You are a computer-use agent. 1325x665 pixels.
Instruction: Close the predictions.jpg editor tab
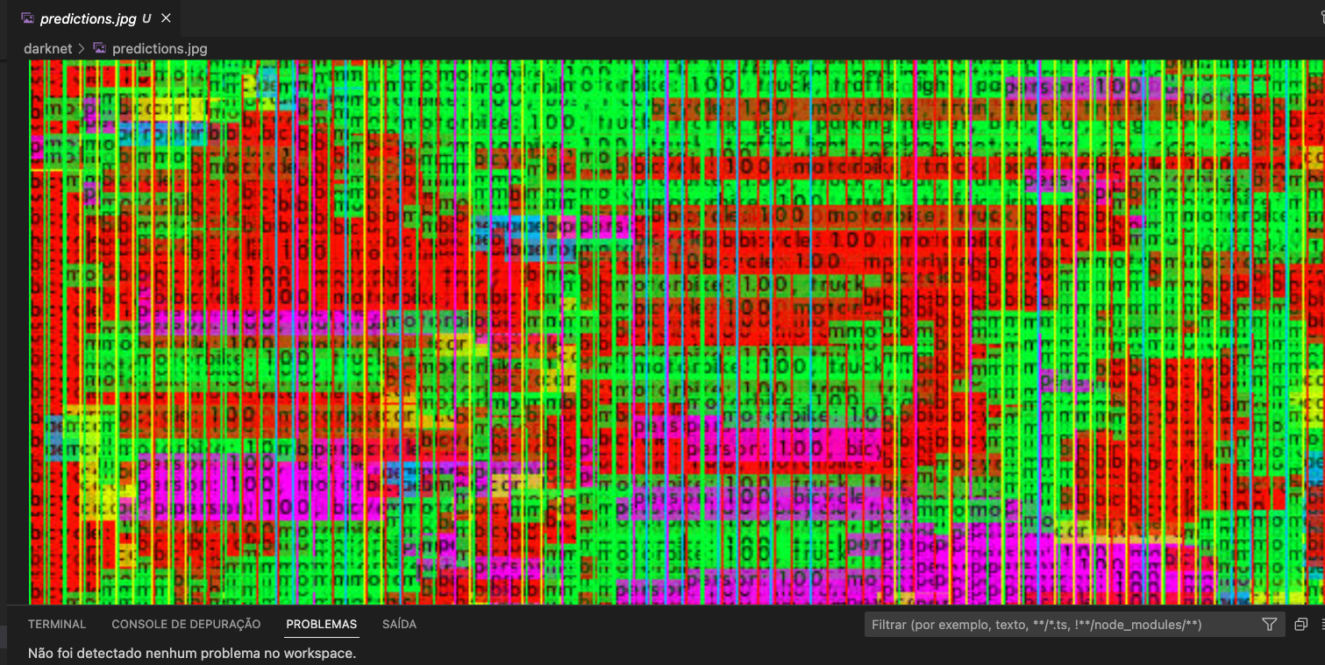point(167,18)
